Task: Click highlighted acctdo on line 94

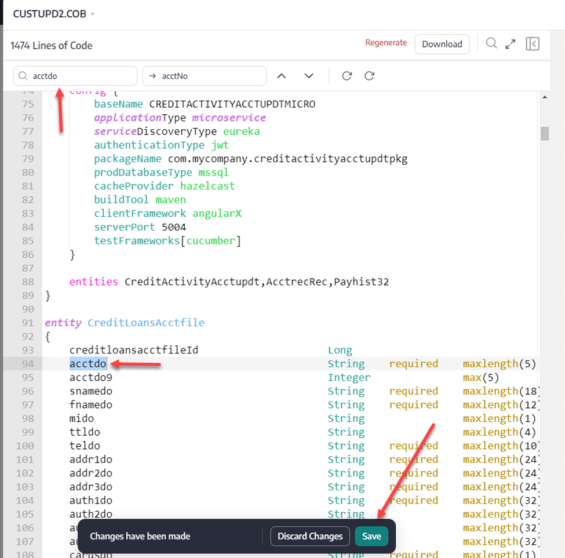Action: click(88, 364)
